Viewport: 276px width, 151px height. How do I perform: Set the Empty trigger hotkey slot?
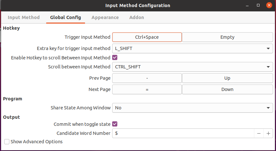click(x=227, y=37)
